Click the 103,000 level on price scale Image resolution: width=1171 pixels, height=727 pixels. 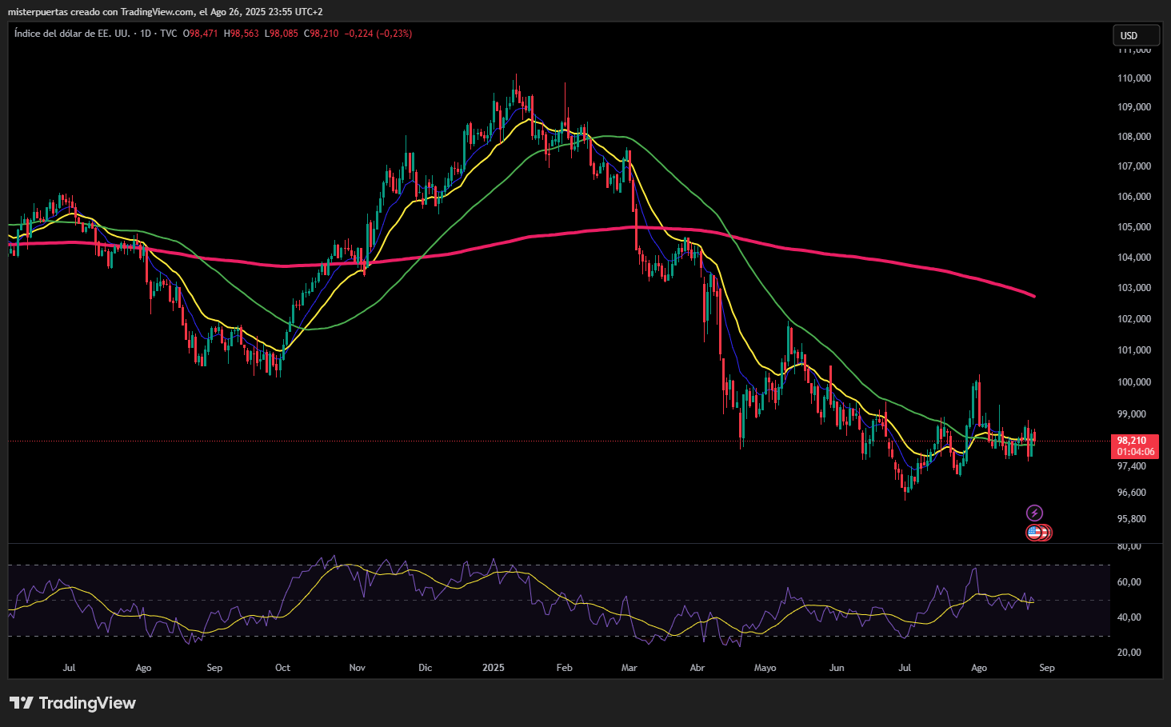(x=1133, y=288)
